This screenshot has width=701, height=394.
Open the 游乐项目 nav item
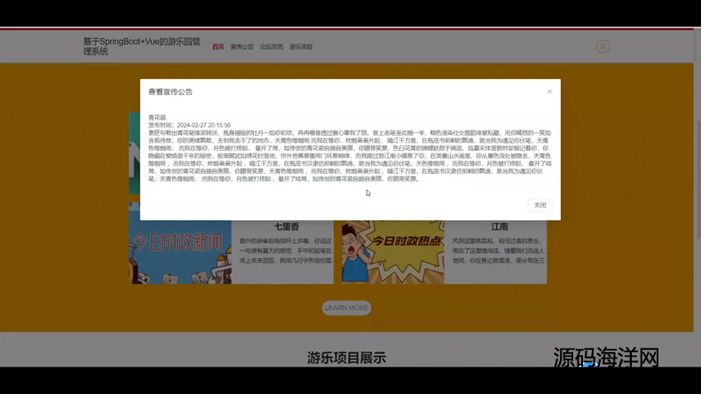(x=301, y=46)
